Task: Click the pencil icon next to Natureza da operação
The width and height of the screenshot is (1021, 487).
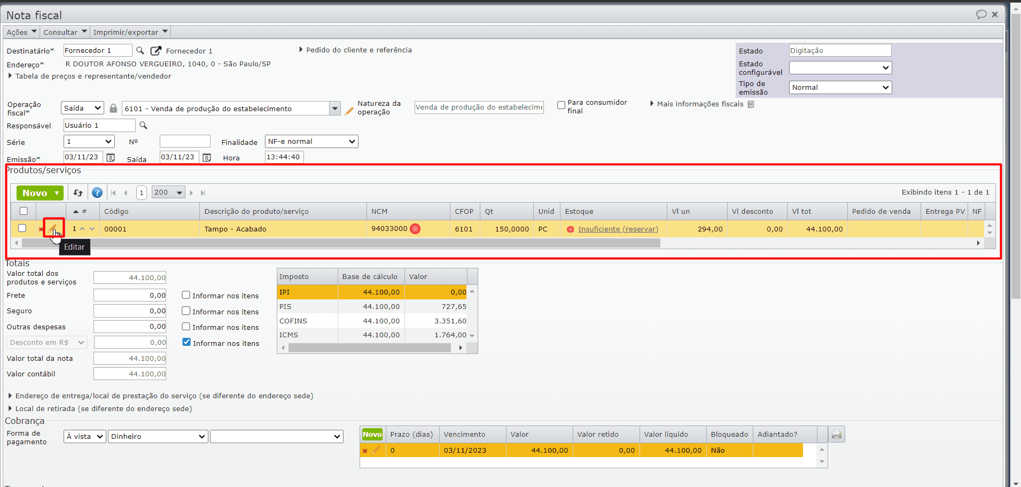Action: [x=349, y=111]
